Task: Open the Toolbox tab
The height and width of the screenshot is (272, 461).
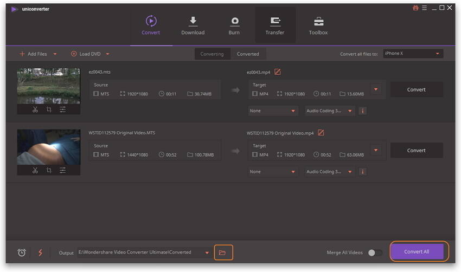Action: [x=318, y=25]
